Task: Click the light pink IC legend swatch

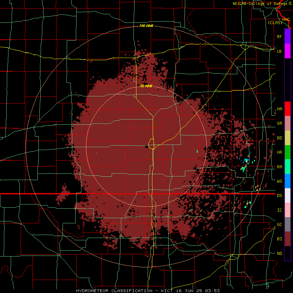Action: [287, 210]
